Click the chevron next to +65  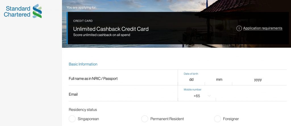coord(209,96)
